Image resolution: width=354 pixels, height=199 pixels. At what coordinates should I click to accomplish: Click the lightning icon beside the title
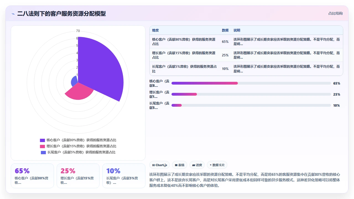[13, 14]
